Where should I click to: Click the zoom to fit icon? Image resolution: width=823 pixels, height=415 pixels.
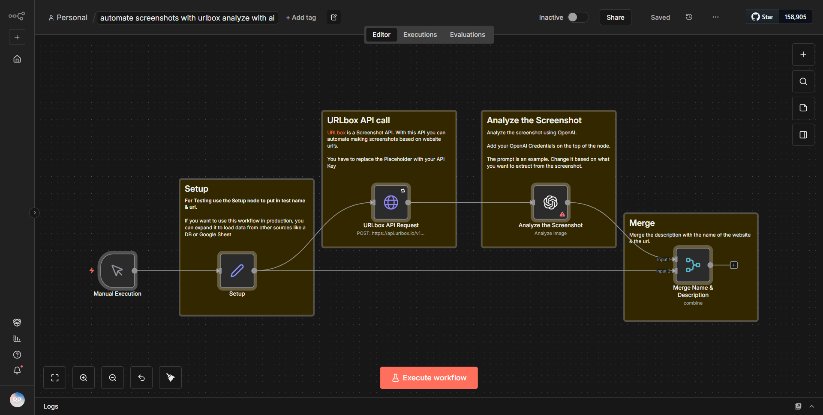click(54, 377)
